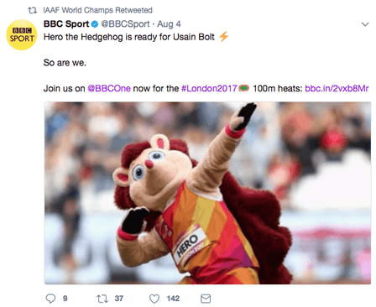Viewport: 376px width, 307px height.
Task: Click the BBC Sport yellow avatar
Action: (22, 35)
